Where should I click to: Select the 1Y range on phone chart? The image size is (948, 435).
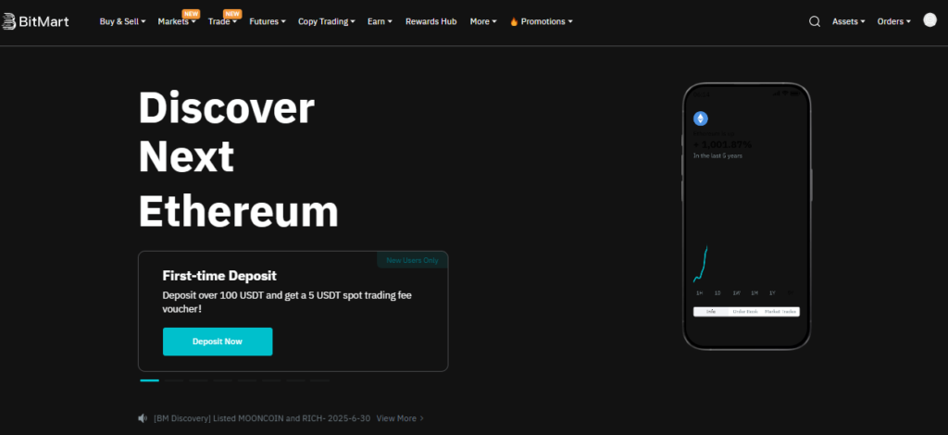coord(772,293)
